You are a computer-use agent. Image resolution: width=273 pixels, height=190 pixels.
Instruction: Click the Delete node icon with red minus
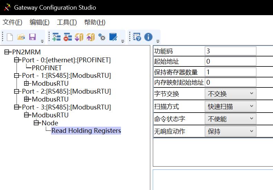pos(68,37)
